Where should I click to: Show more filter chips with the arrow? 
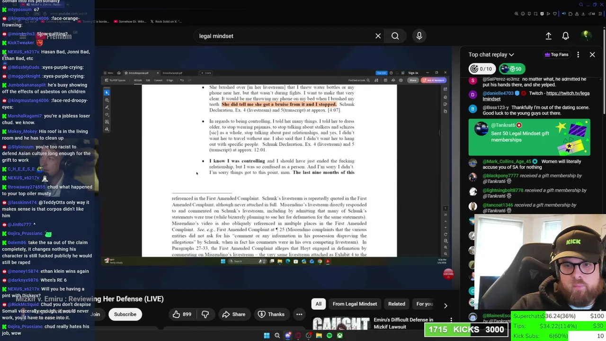tap(446, 305)
